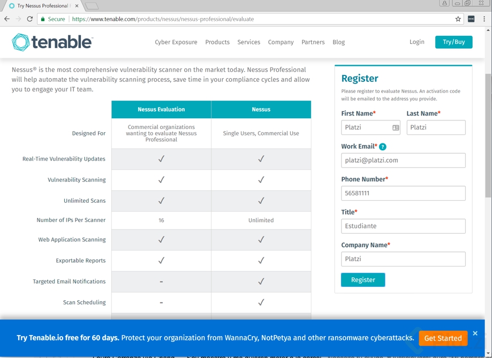Open the Cyber Exposure menu
Viewport: 492px width, 358px height.
coord(176,42)
